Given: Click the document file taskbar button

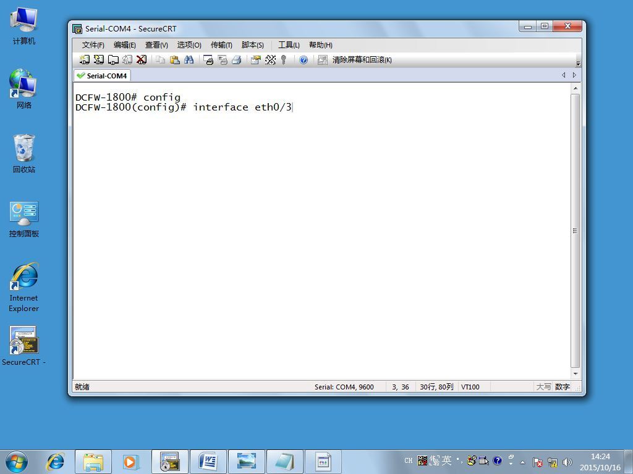Looking at the screenshot, I should click(x=323, y=462).
